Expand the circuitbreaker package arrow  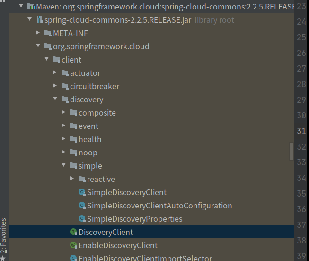[x=55, y=86]
